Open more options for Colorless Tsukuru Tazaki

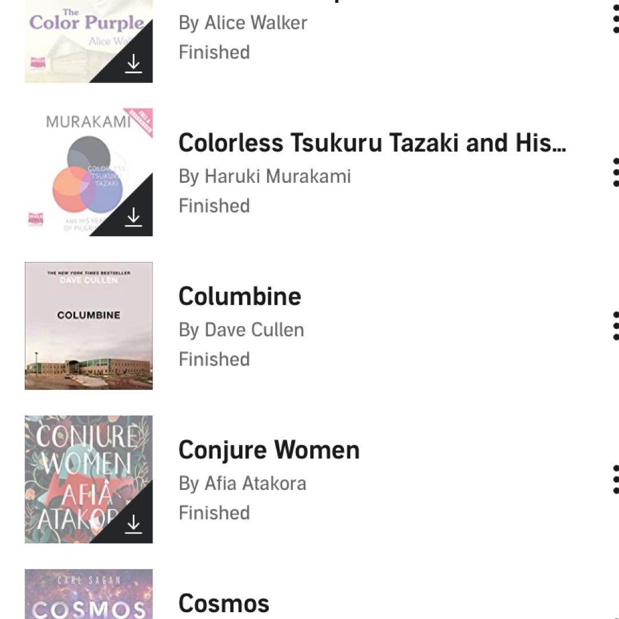(x=615, y=172)
